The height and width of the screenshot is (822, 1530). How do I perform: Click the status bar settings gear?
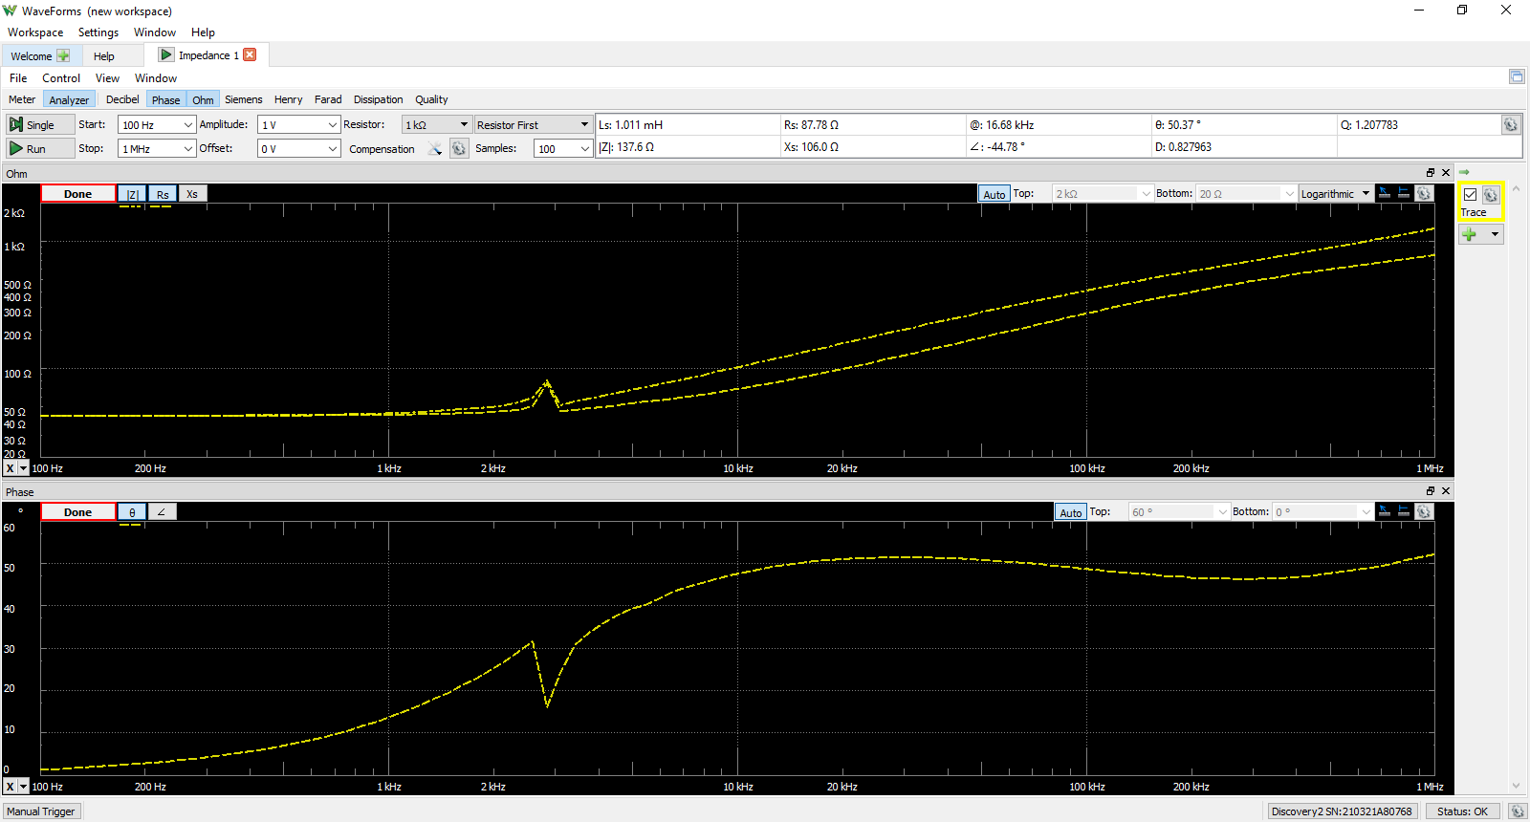pos(1517,811)
